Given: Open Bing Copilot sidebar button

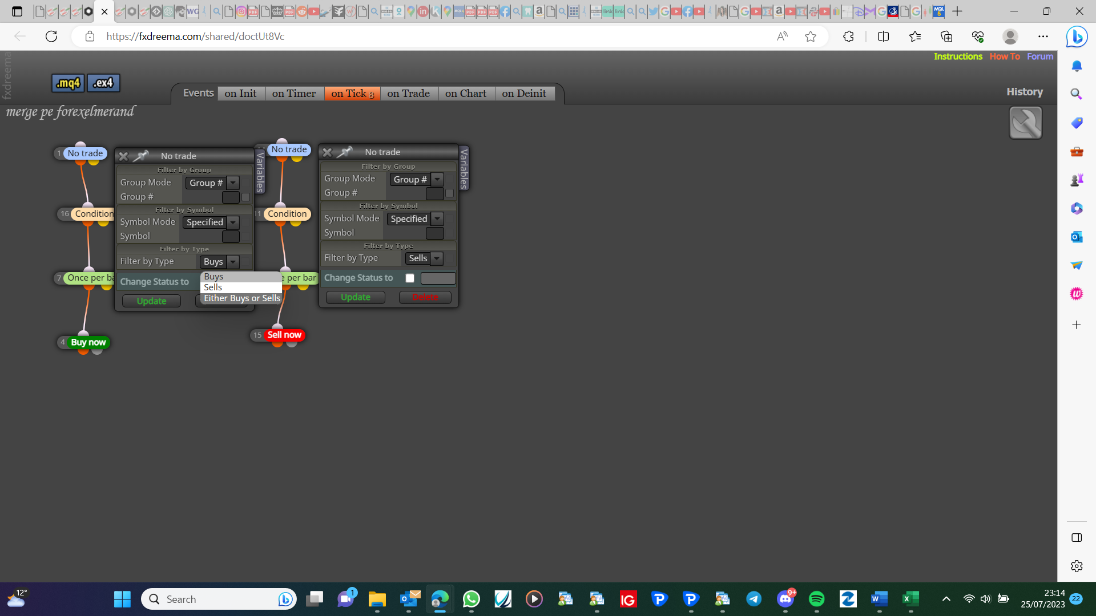Looking at the screenshot, I should tap(1077, 37).
